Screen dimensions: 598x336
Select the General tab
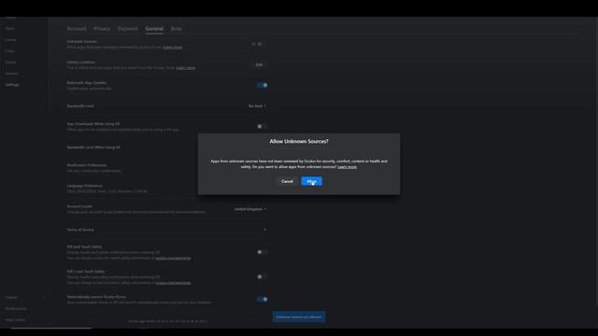154,29
